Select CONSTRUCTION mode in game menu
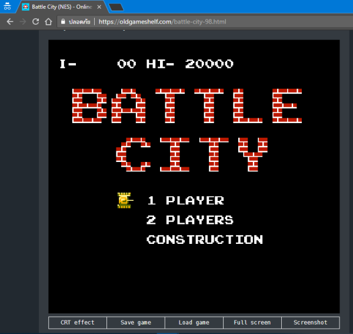Image resolution: width=353 pixels, height=334 pixels. point(204,240)
